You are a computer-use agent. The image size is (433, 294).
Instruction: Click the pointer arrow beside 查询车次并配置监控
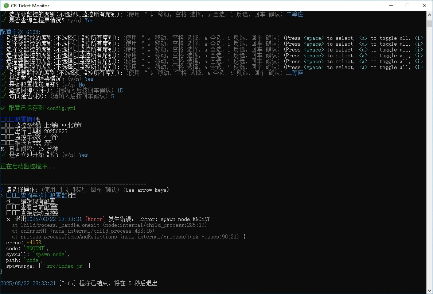(x=2, y=196)
